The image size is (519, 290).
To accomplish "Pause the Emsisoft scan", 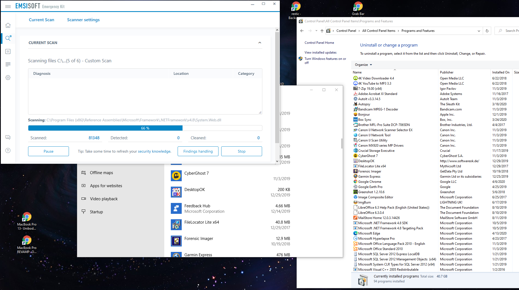I will (x=48, y=151).
